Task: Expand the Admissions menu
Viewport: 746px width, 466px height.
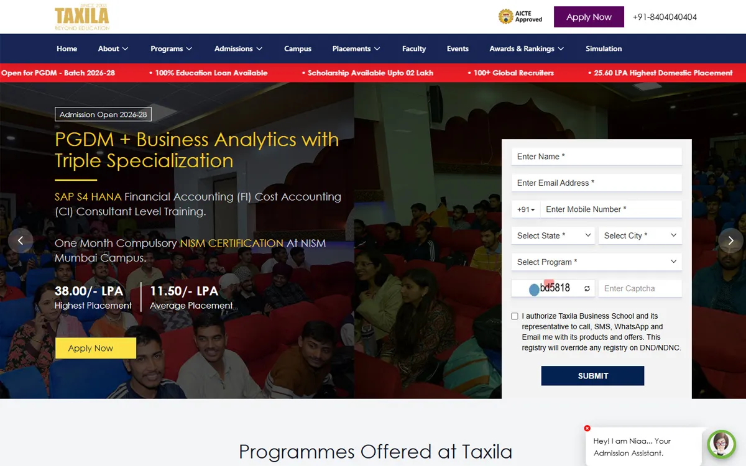Action: point(238,48)
